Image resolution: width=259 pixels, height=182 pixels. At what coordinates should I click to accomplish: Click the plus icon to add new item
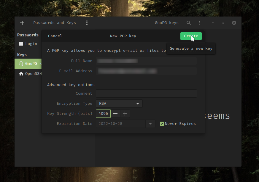click(22, 23)
